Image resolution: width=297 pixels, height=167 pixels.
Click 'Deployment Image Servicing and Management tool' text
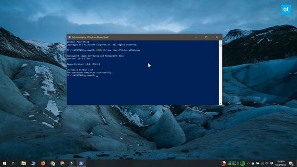[95, 56]
